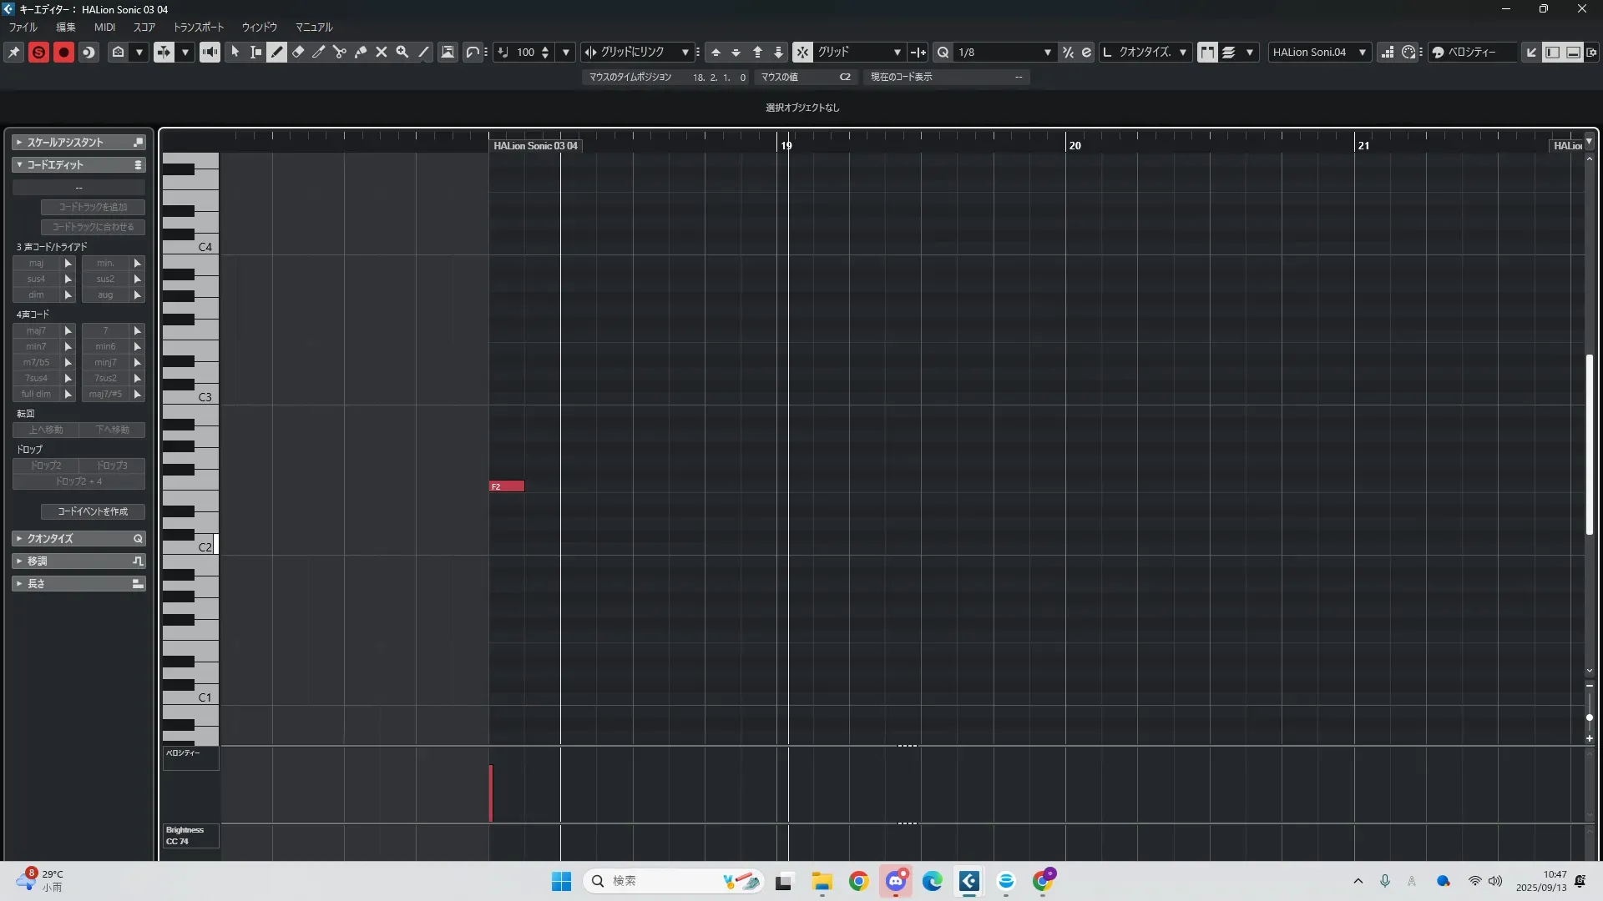Click the vertical zoom slider handle
The image size is (1603, 901).
(x=1590, y=717)
